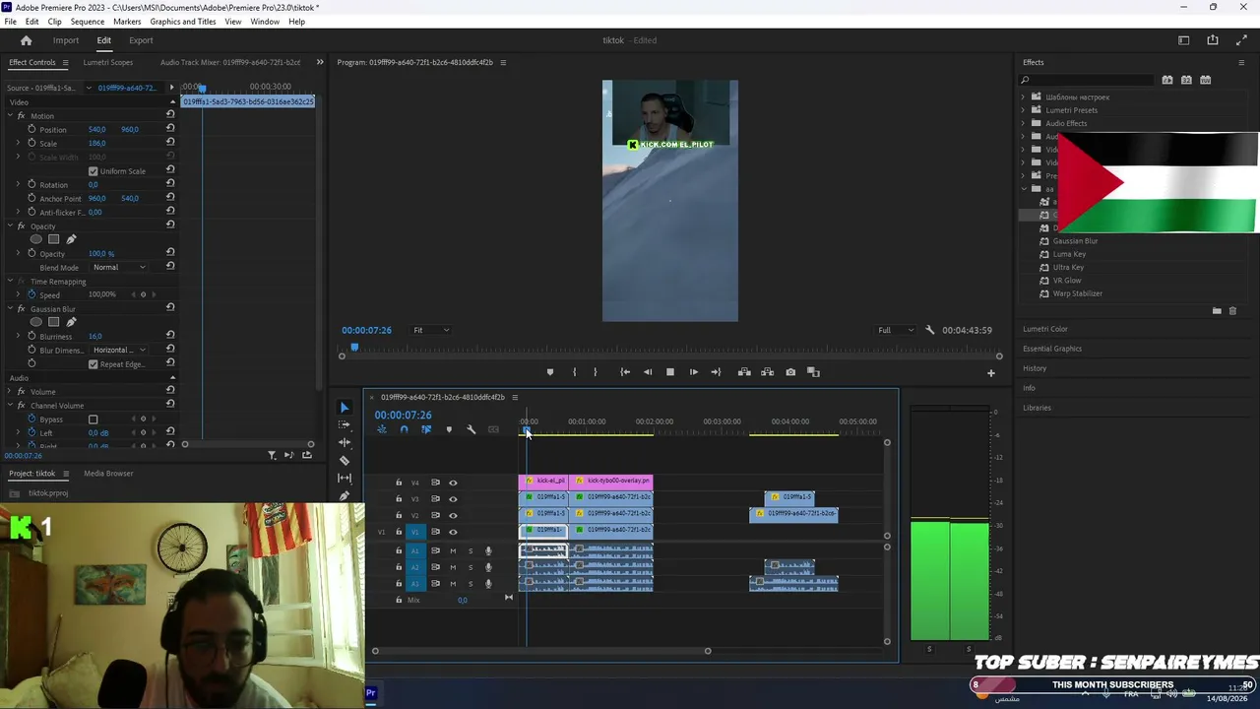Open the Essential Graphics panel
Image resolution: width=1260 pixels, height=709 pixels.
(x=1052, y=349)
